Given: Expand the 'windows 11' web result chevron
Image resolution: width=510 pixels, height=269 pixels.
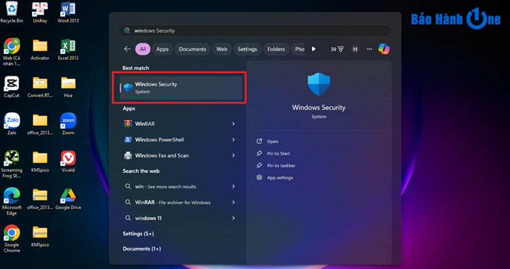Looking at the screenshot, I should click(233, 218).
